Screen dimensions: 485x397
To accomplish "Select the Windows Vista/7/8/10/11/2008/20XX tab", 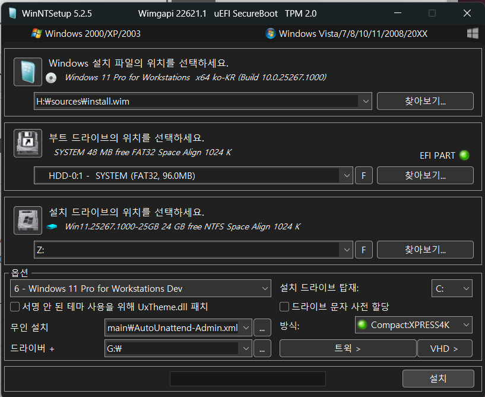I will pos(347,33).
